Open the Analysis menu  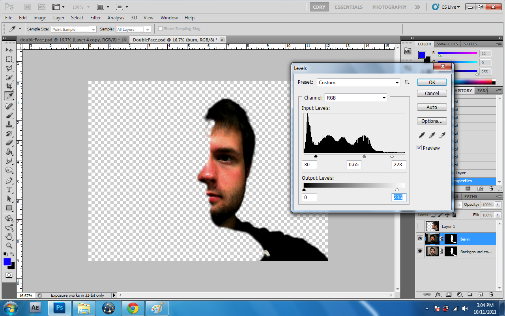[x=116, y=18]
